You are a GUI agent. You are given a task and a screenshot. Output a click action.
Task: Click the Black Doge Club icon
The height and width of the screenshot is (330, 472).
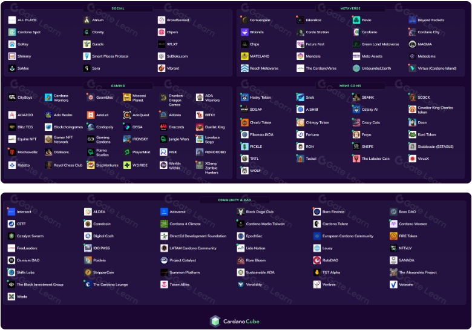(240, 212)
